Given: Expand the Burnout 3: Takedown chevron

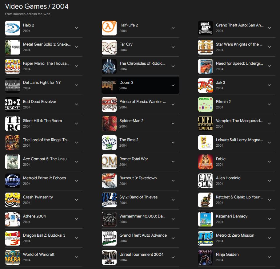Looking at the screenshot, I should (173, 181).
